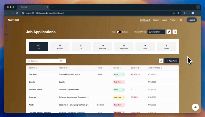Open the Jobs nav link
205x117 pixels.
pos(164,20)
